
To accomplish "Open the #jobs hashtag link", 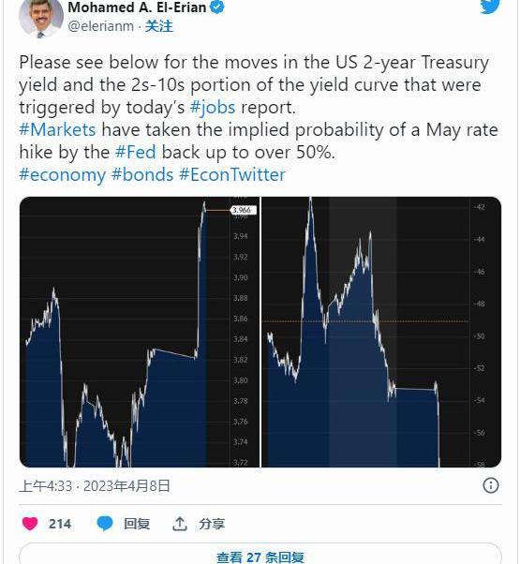I will [x=213, y=107].
